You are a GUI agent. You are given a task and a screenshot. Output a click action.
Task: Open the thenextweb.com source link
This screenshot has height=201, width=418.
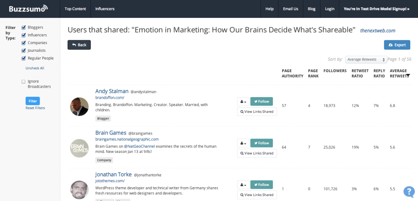click(378, 31)
